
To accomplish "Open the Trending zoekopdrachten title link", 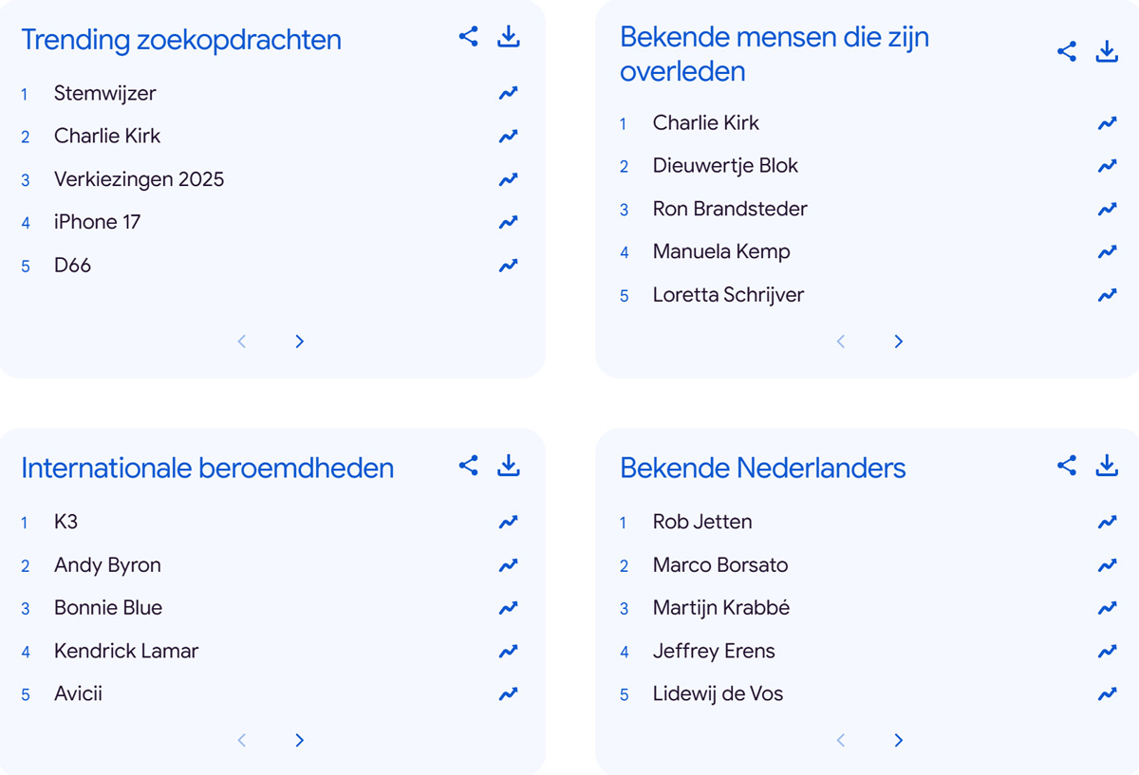I will 181,40.
